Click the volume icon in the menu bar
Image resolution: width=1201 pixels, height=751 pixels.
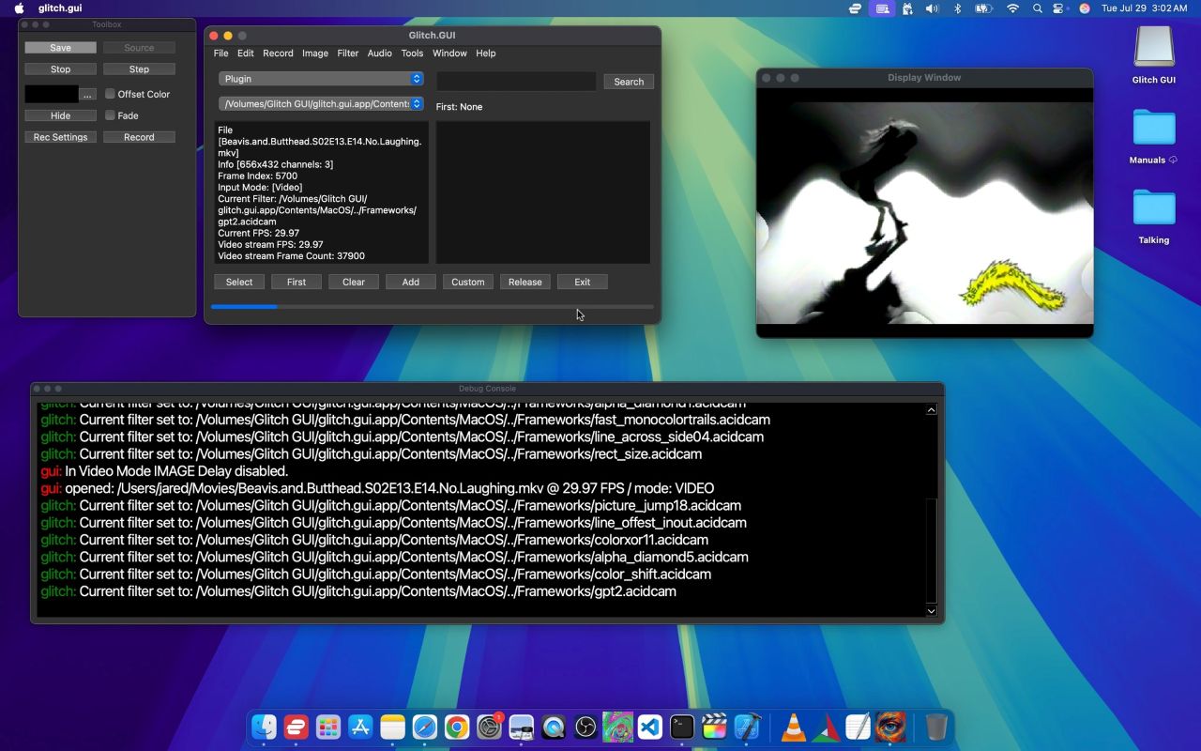932,8
